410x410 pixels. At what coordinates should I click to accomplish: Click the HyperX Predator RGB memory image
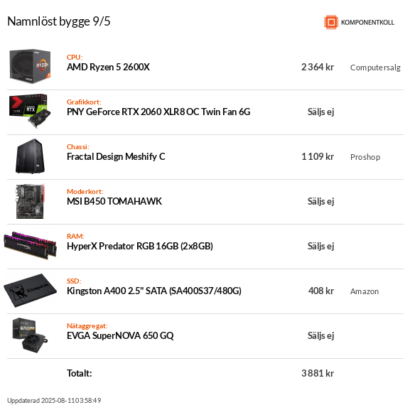pyautogui.click(x=30, y=246)
